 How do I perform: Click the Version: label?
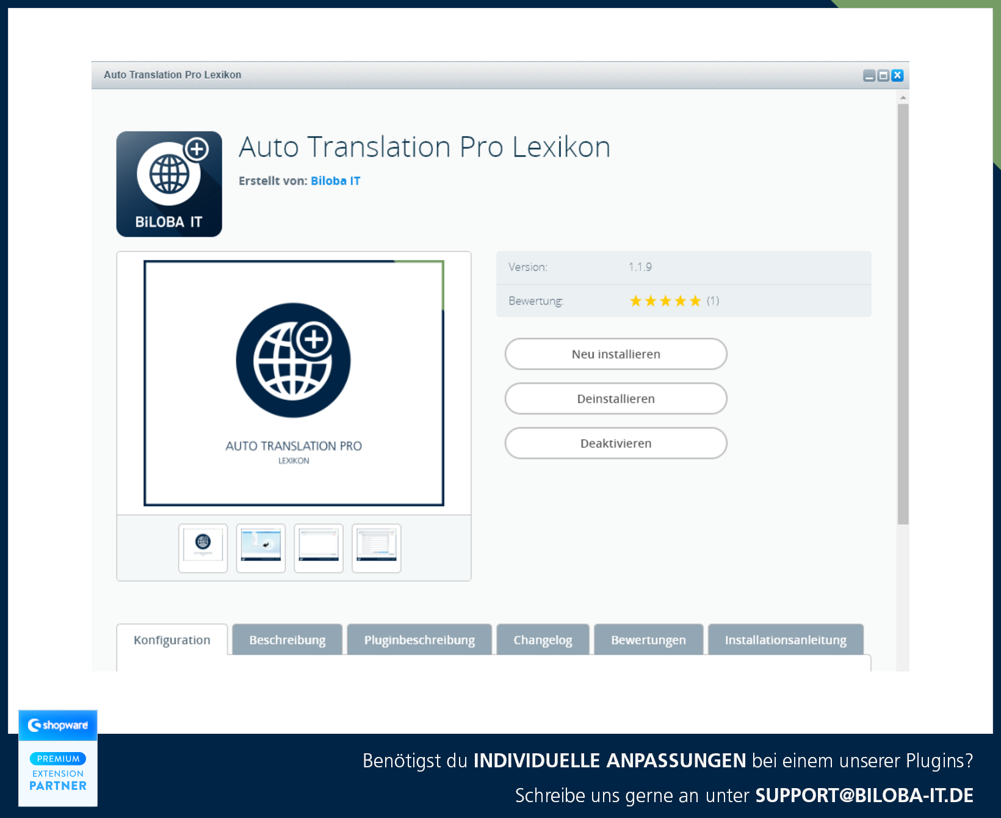(528, 267)
